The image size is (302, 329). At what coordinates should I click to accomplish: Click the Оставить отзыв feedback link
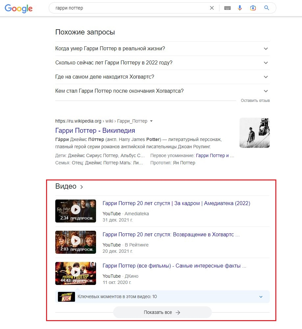(255, 101)
